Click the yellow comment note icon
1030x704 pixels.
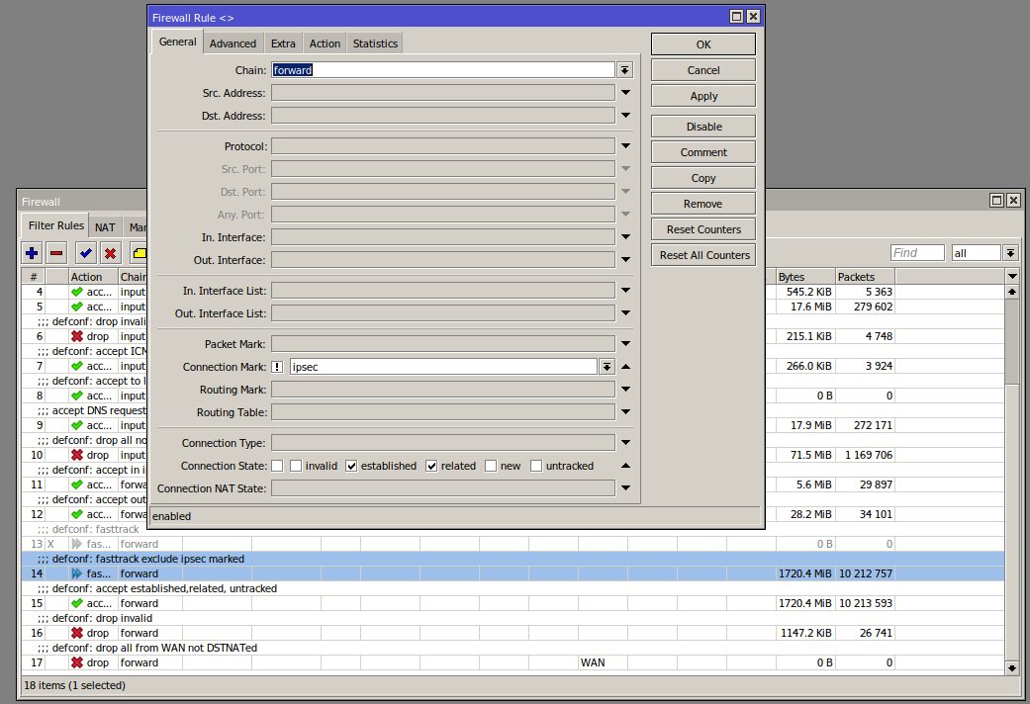[139, 253]
